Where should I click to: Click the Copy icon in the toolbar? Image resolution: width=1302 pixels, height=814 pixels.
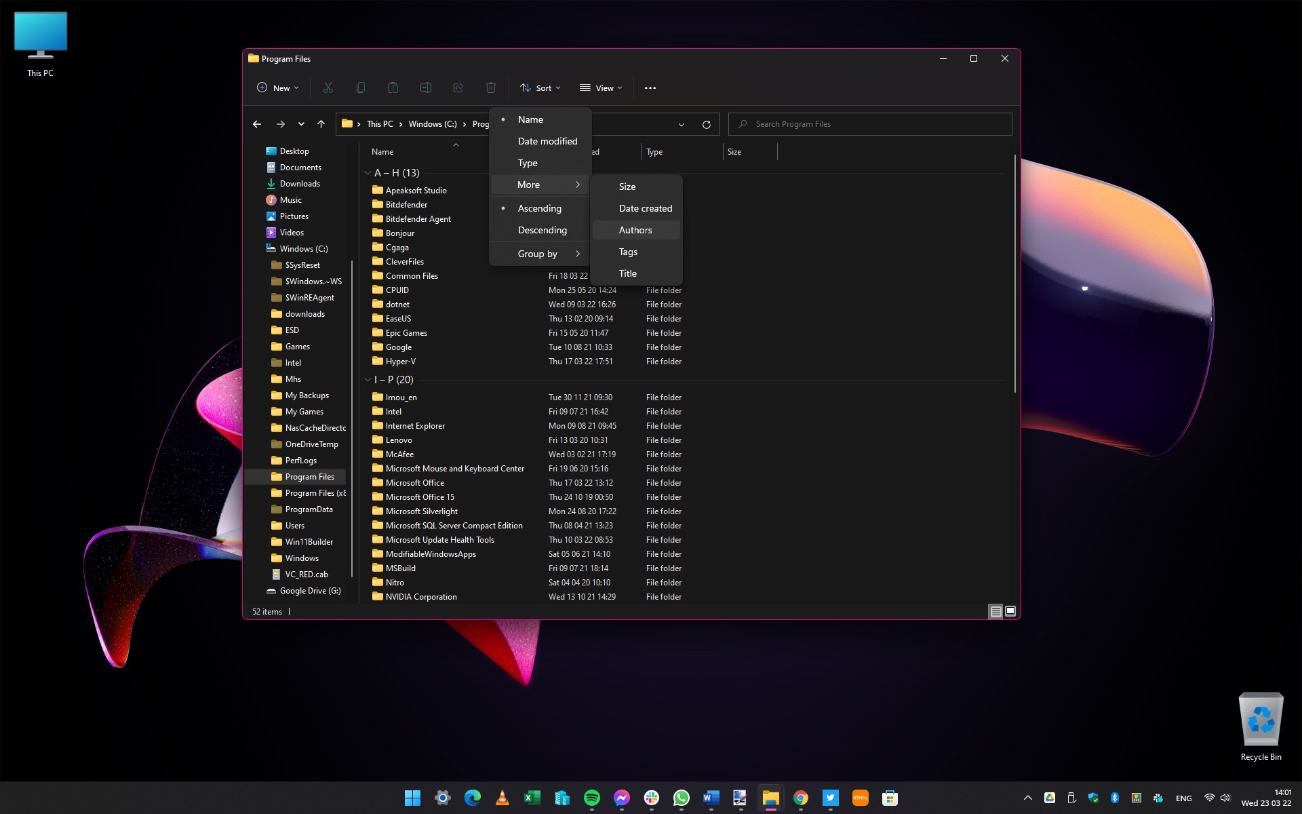coord(360,88)
